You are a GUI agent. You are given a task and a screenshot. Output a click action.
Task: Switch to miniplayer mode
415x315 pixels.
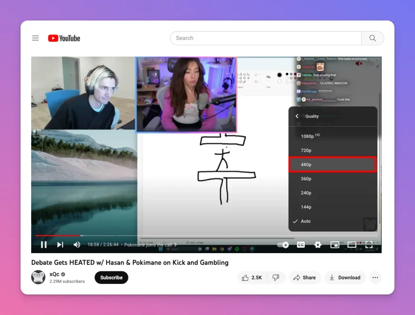(335, 245)
